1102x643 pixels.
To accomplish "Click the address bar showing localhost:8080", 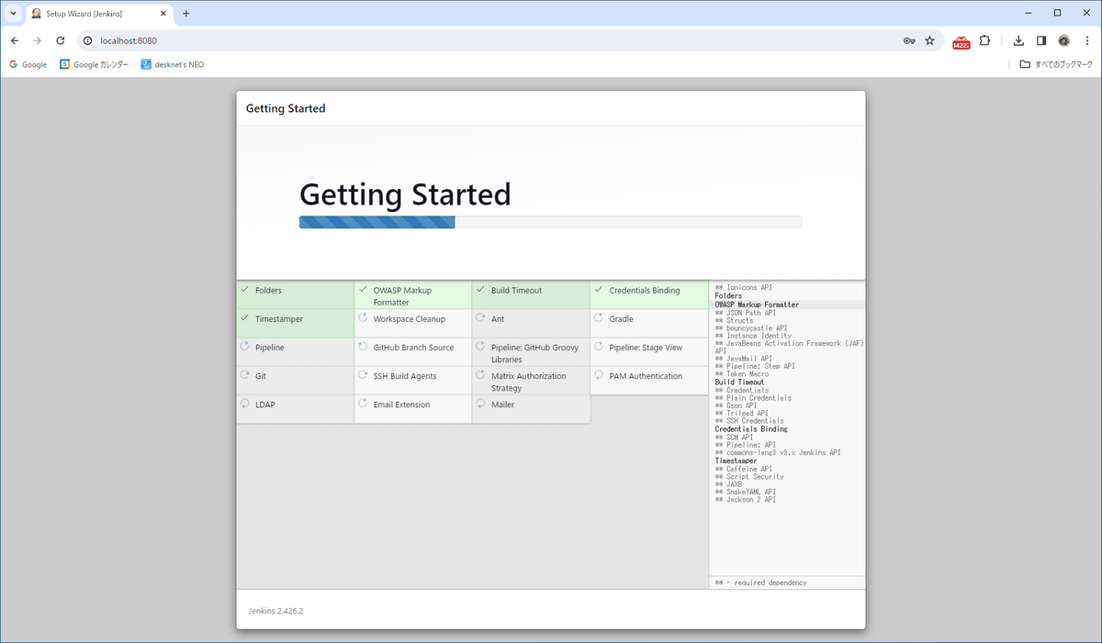I will click(x=496, y=40).
